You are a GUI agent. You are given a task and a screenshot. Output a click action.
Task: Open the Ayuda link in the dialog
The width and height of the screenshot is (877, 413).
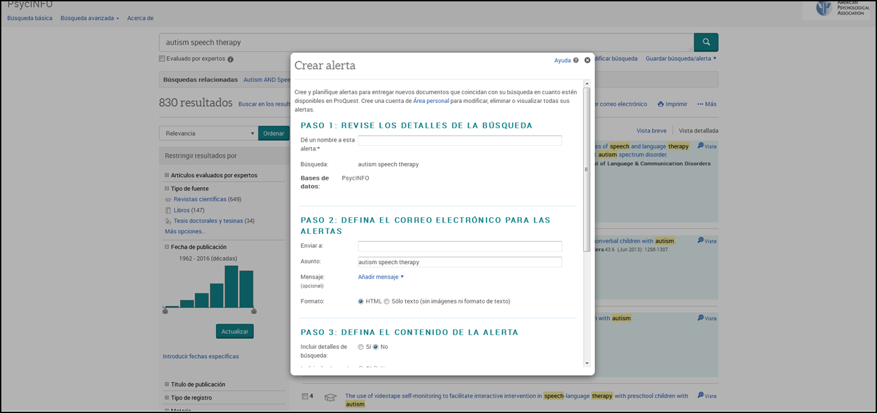click(562, 60)
